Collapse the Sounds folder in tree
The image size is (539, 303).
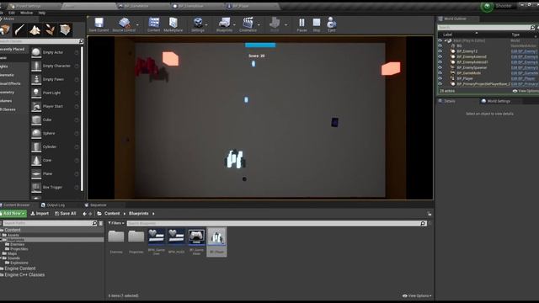click(x=2, y=258)
